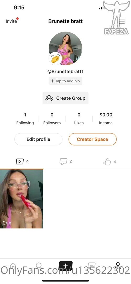
Task: Click Edit profile
Action: tap(38, 139)
